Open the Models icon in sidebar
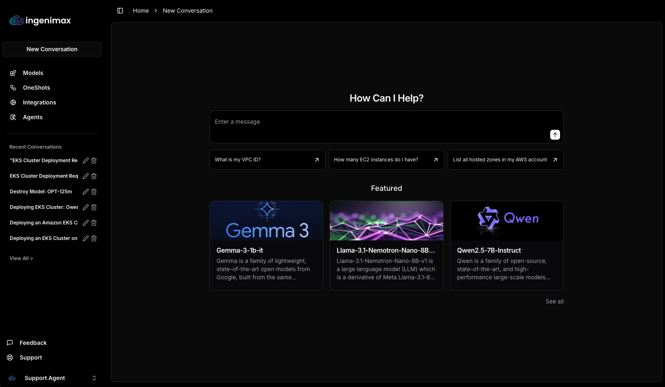The image size is (665, 387). tap(13, 73)
